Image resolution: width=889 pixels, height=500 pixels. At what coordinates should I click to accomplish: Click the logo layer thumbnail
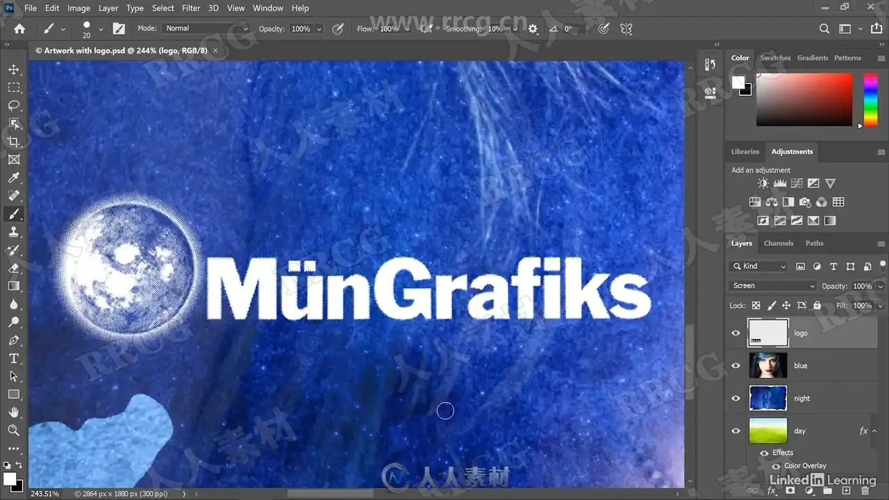[x=768, y=333]
